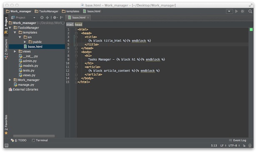
Task: Open the run configuration dropdown
Action: point(229,11)
